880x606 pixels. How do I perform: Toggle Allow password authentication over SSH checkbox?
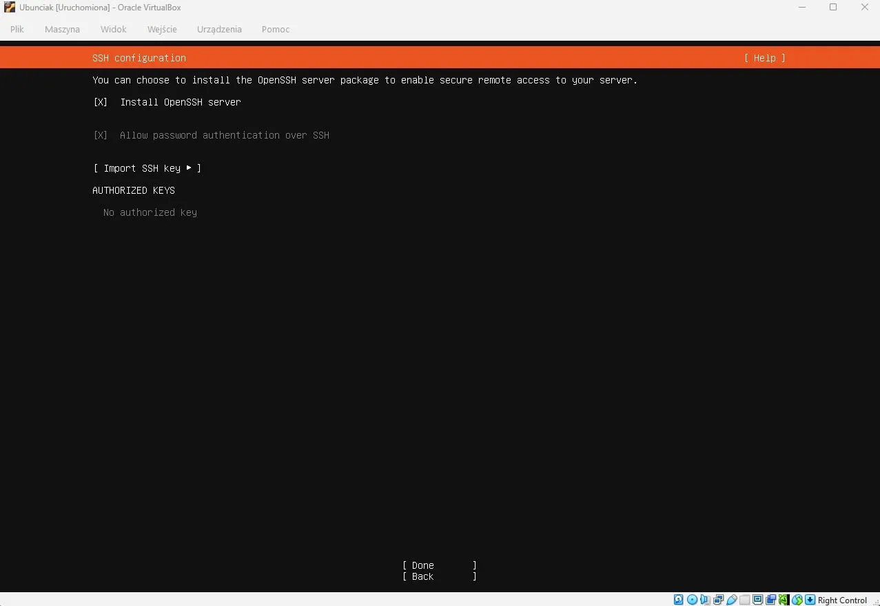tap(101, 135)
